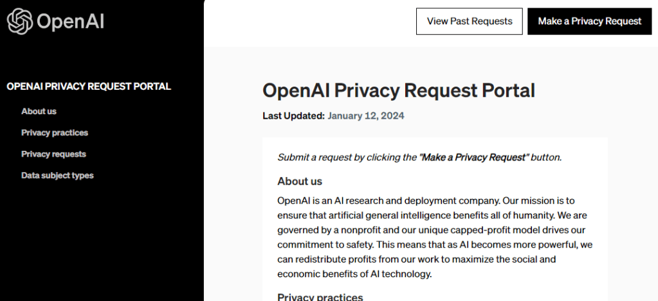Click the OpenAI wordmark text in the sidebar
This screenshot has width=658, height=301.
click(x=70, y=22)
